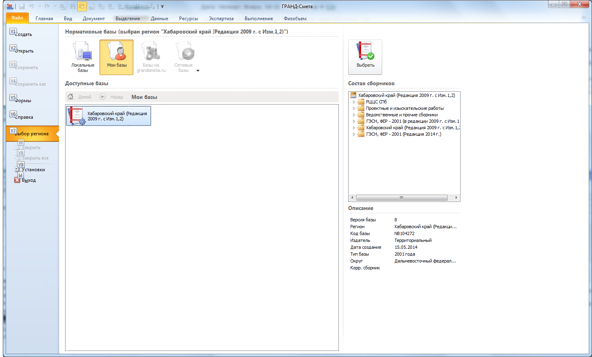Switch to the Выделение ribbon tab
592x357 pixels.
coord(128,19)
